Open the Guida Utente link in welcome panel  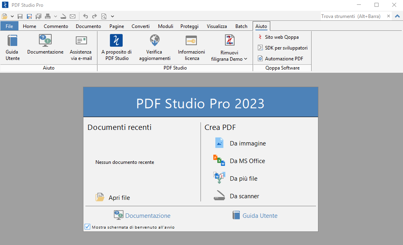click(255, 215)
